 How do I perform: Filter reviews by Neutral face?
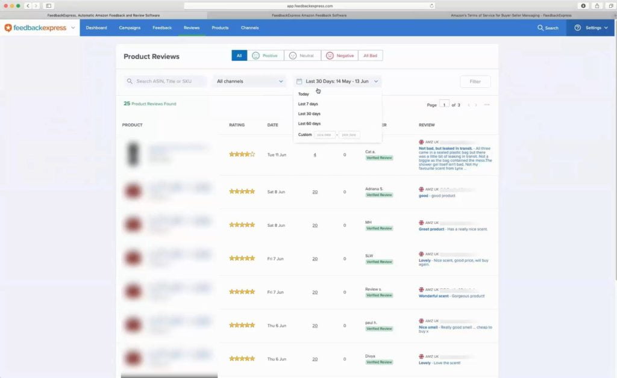(x=302, y=56)
